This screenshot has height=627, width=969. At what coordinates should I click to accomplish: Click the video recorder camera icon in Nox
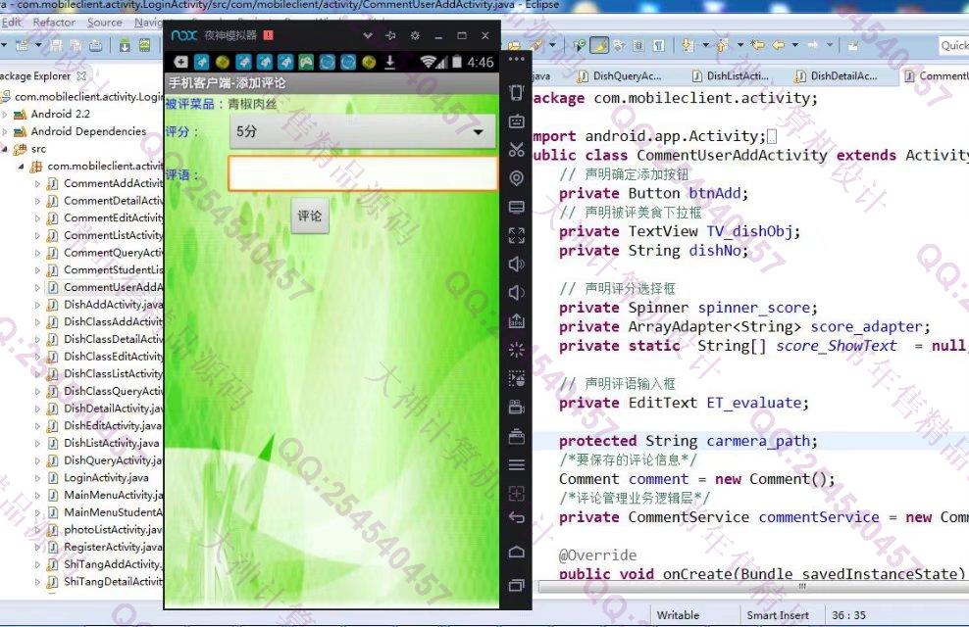coord(517,407)
